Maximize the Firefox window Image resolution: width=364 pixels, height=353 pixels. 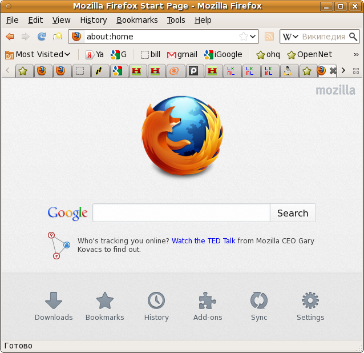[341, 6]
